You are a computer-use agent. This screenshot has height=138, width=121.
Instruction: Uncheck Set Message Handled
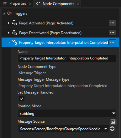[x=22, y=99]
